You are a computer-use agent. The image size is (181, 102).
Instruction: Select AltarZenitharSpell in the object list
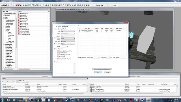(x=23, y=28)
